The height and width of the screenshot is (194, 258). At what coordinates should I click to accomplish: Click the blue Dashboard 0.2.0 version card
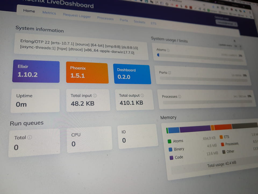coord(132,74)
